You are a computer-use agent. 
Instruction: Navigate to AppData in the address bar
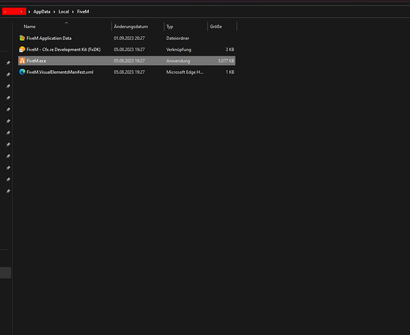[42, 11]
